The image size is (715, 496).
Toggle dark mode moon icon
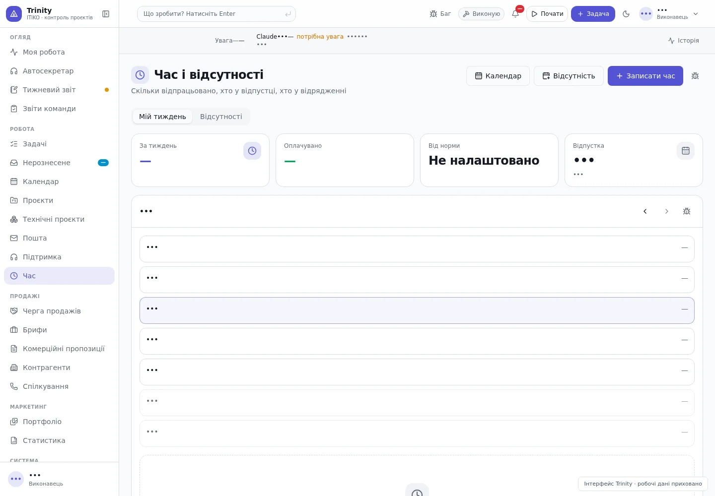(x=626, y=14)
